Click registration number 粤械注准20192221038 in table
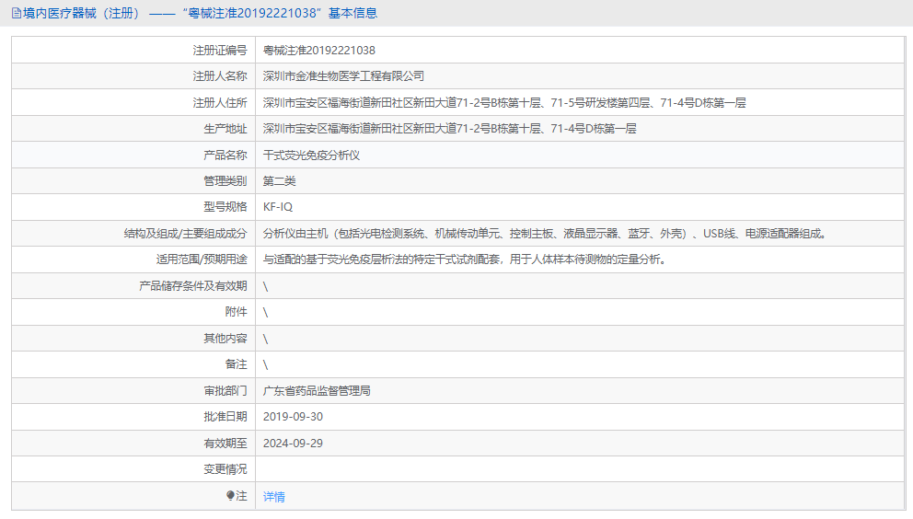 coord(319,50)
